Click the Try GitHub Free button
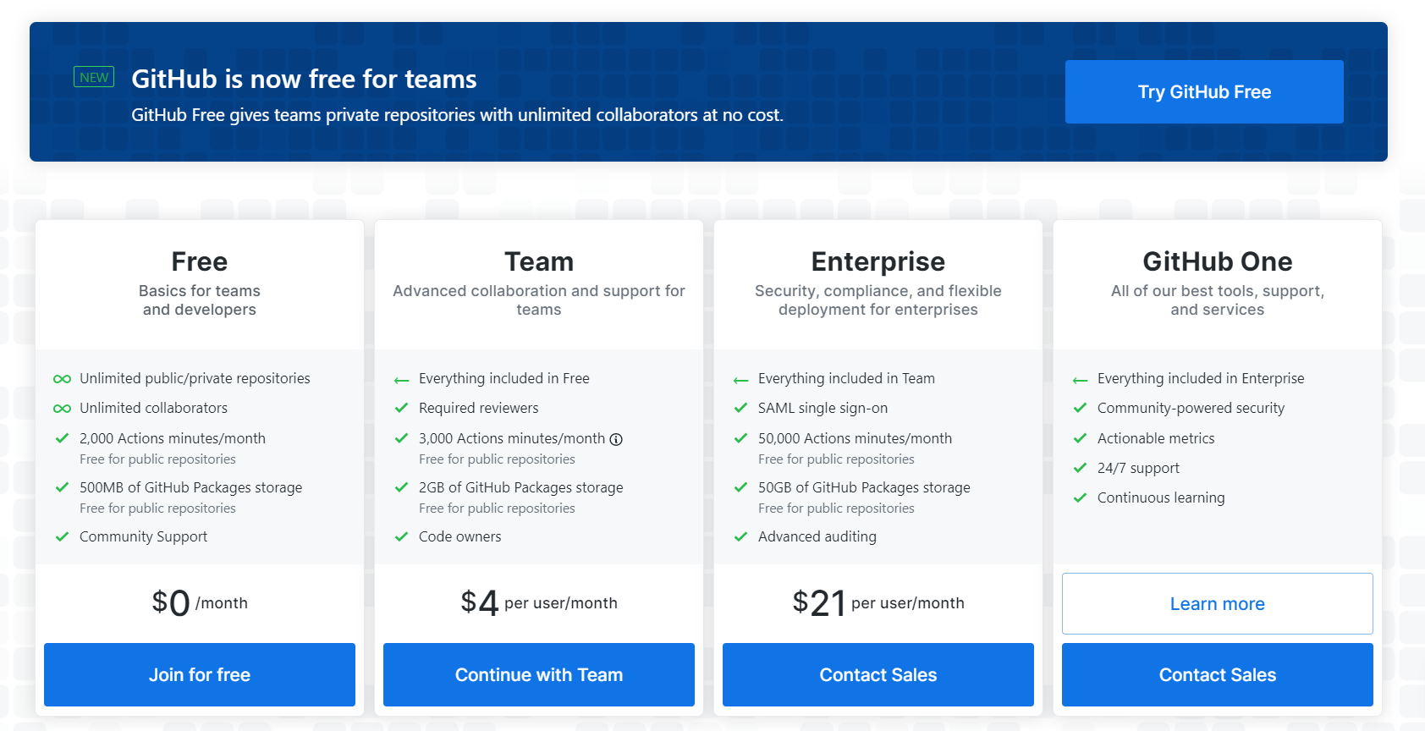 (1204, 91)
